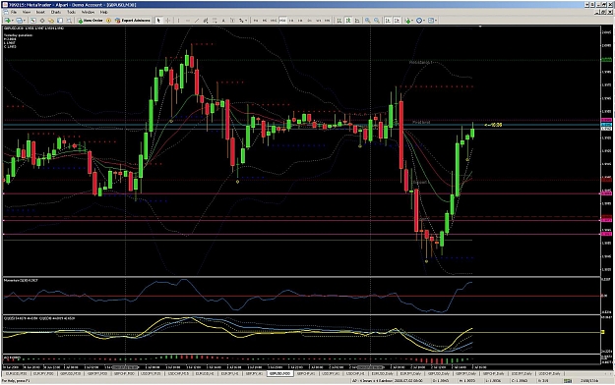Show the Market Watch window
The width and height of the screenshot is (615, 385).
point(32,21)
